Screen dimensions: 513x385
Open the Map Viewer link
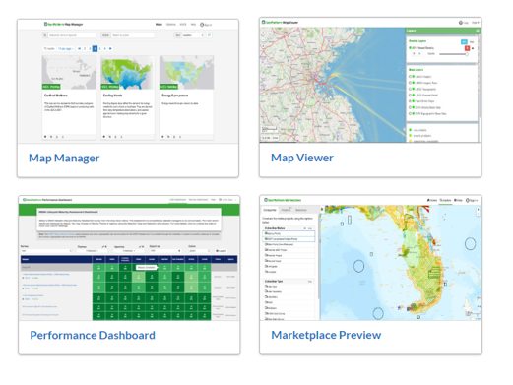tap(302, 158)
